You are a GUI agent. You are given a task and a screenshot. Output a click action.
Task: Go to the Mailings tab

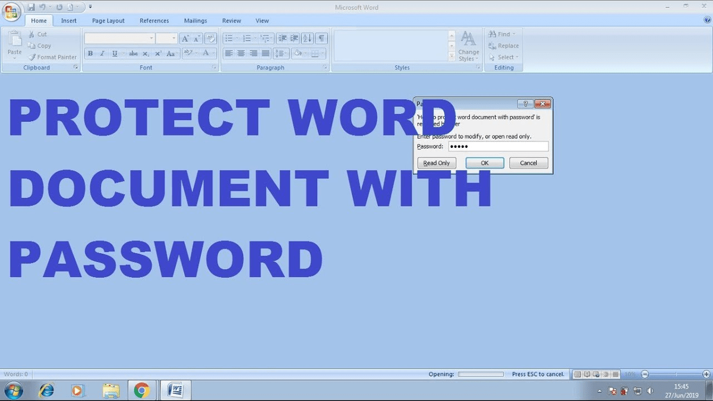(x=195, y=21)
